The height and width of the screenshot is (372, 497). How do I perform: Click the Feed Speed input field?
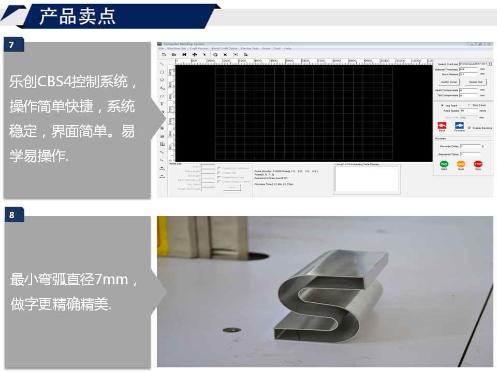click(x=469, y=111)
